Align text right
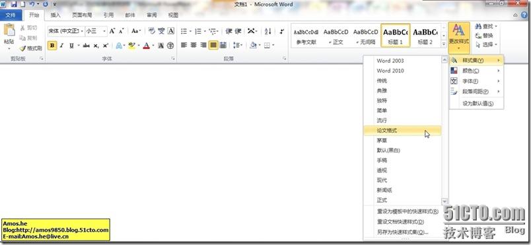 click(203, 45)
